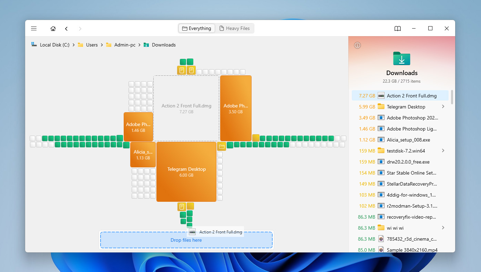This screenshot has width=481, height=272.
Task: Navigate back with the left arrow
Action: pyautogui.click(x=66, y=29)
